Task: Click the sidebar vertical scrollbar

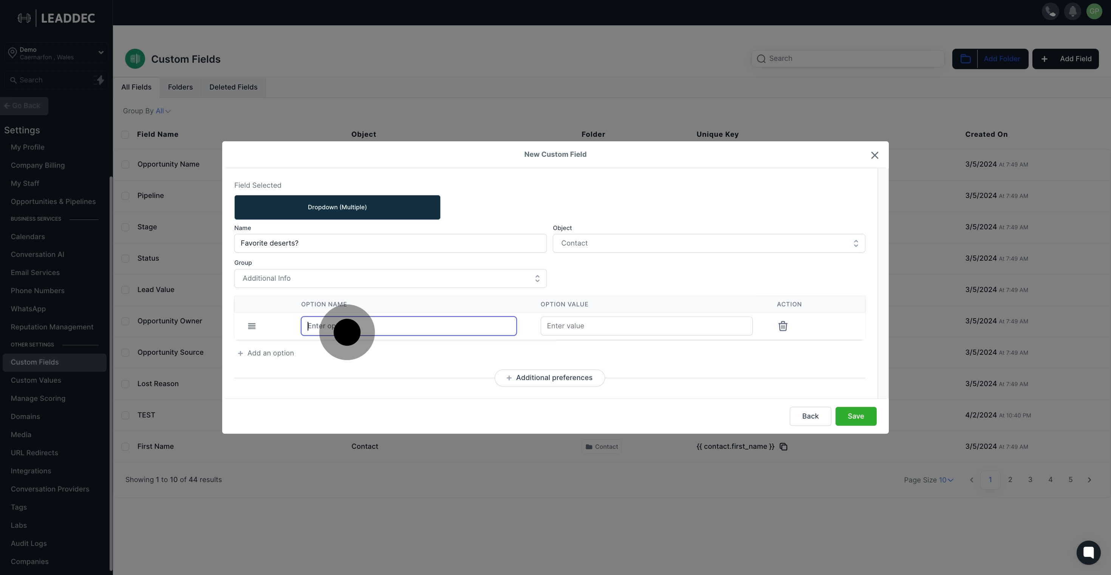Action: coord(111,373)
